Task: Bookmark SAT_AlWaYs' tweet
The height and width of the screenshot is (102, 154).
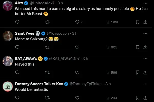Action: click(138, 72)
